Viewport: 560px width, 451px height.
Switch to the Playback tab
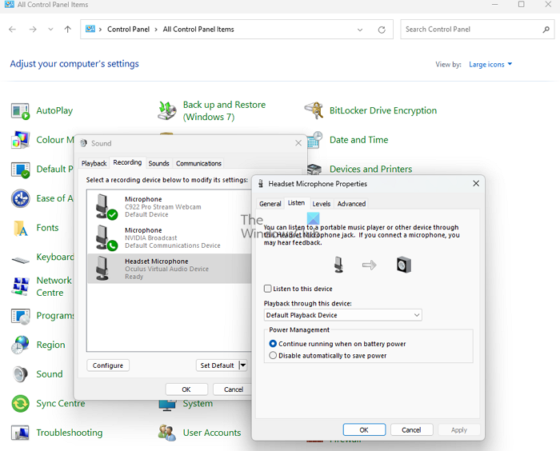coord(94,163)
